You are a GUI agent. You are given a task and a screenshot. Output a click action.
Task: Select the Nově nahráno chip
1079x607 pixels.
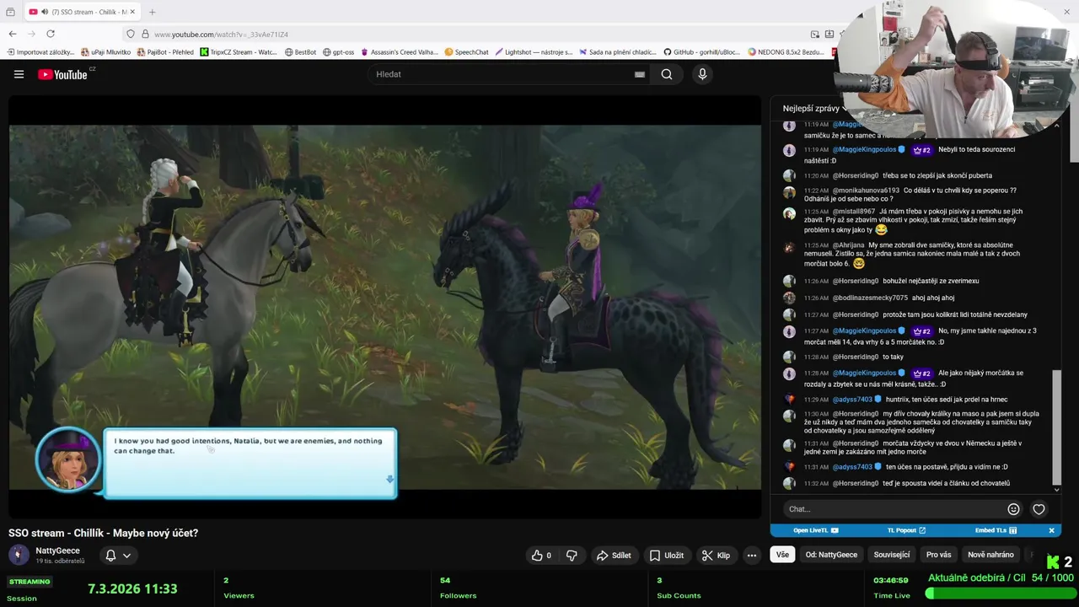(990, 555)
